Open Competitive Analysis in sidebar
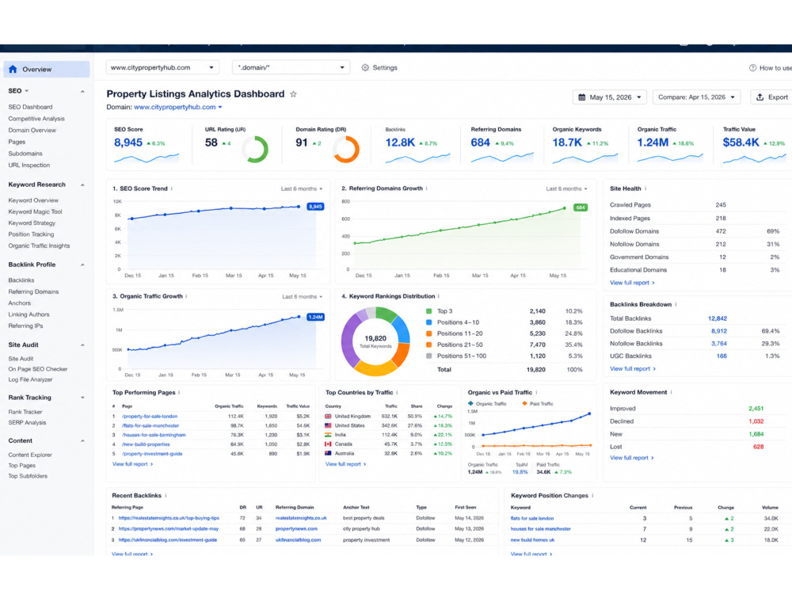792x594 pixels. coord(36,119)
